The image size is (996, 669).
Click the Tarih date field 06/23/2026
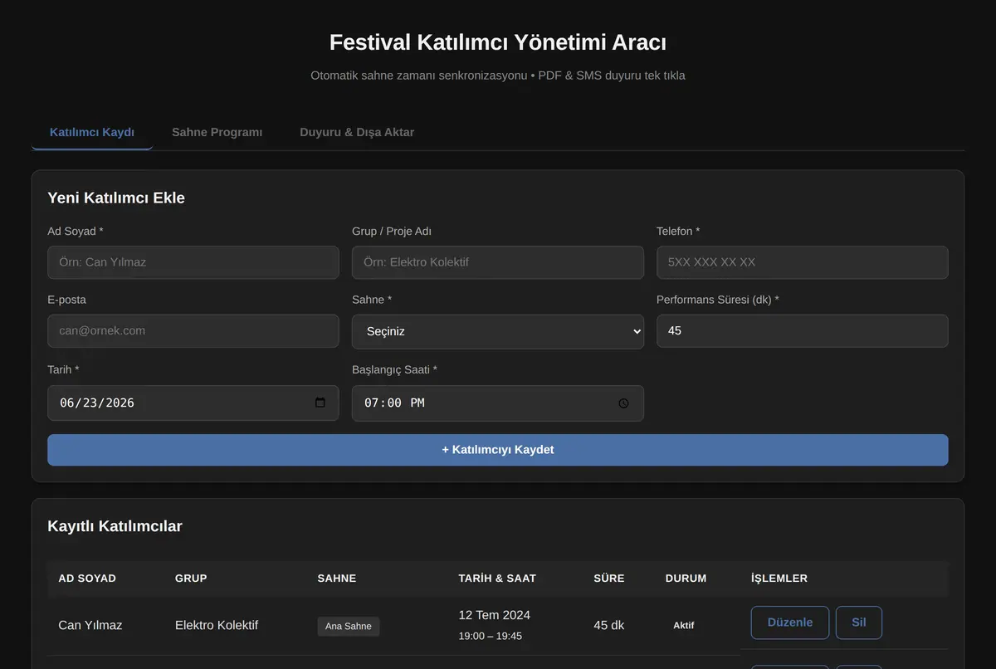[193, 403]
